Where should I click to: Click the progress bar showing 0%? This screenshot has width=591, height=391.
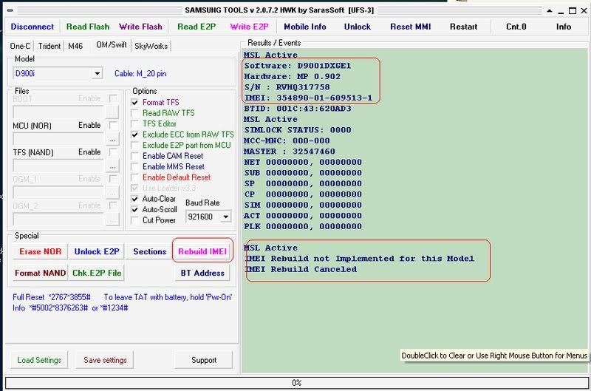tap(296, 383)
